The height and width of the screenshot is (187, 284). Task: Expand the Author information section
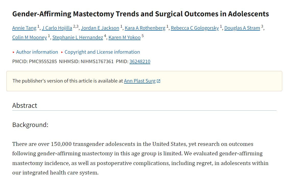click(x=37, y=52)
